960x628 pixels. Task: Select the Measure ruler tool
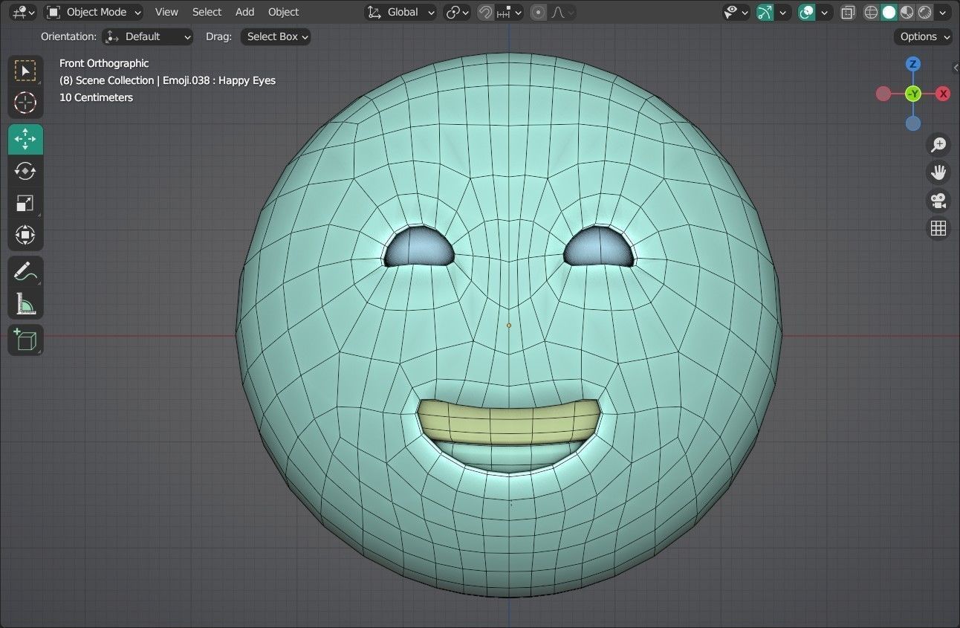[25, 303]
